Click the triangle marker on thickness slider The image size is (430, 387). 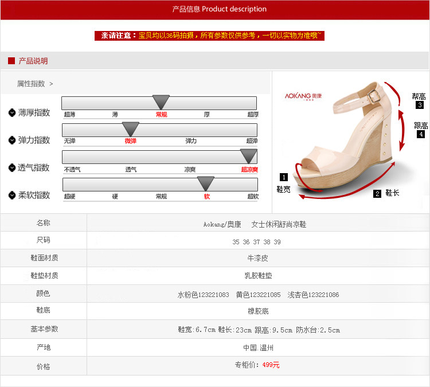(x=161, y=102)
